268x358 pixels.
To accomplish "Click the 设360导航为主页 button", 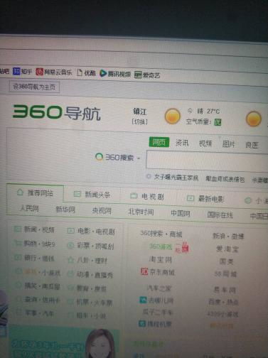I will click(34, 87).
